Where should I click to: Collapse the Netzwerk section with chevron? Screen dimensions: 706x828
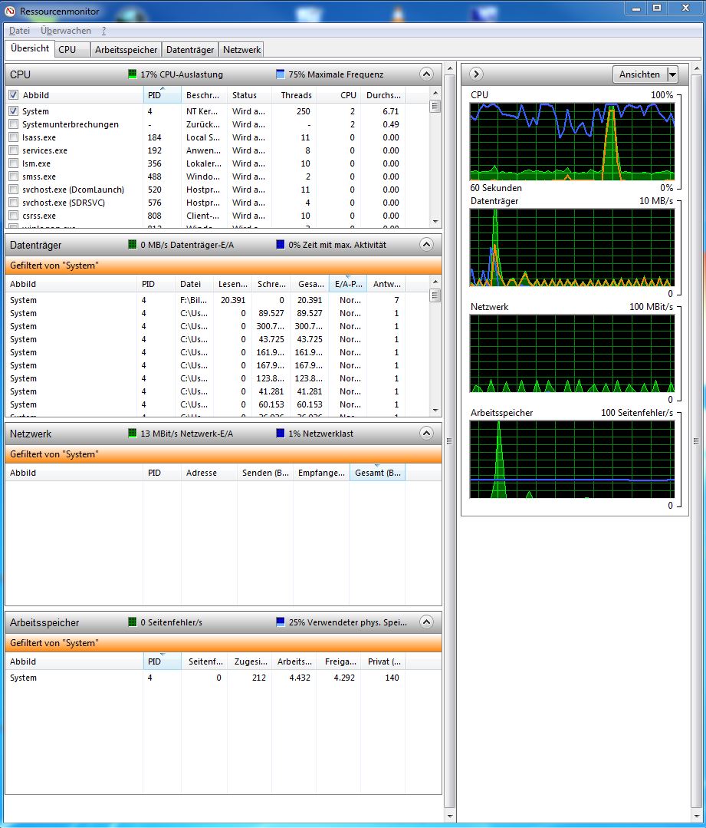click(426, 433)
